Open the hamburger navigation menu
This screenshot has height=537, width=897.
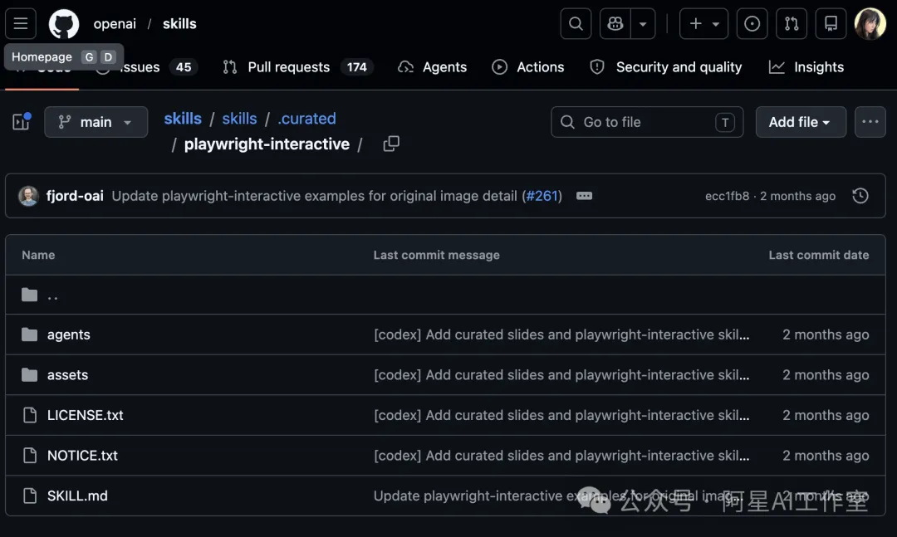pyautogui.click(x=21, y=23)
